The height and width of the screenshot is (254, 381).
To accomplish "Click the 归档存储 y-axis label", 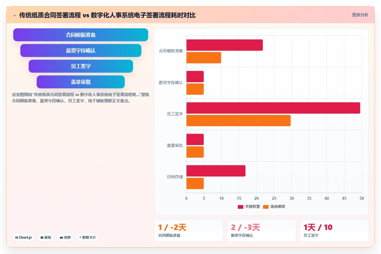I will point(175,177).
